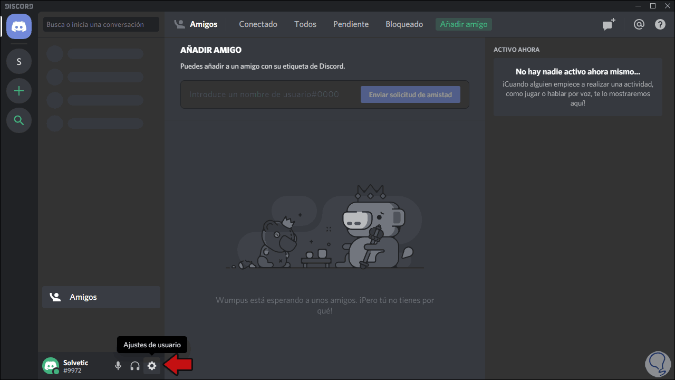
Task: Close the Discord window
Action: (668, 6)
